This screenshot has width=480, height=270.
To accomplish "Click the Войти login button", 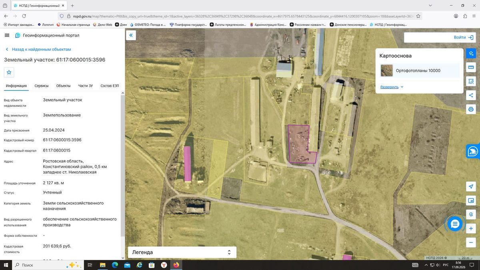I will (464, 37).
